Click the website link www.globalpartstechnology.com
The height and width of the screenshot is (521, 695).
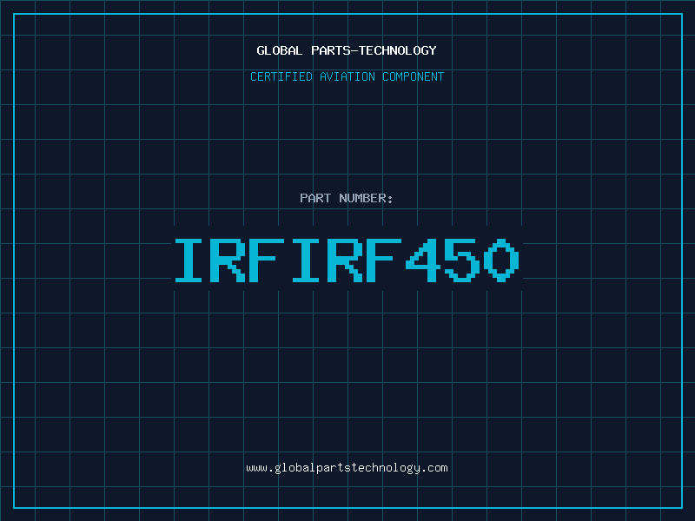pos(347,468)
